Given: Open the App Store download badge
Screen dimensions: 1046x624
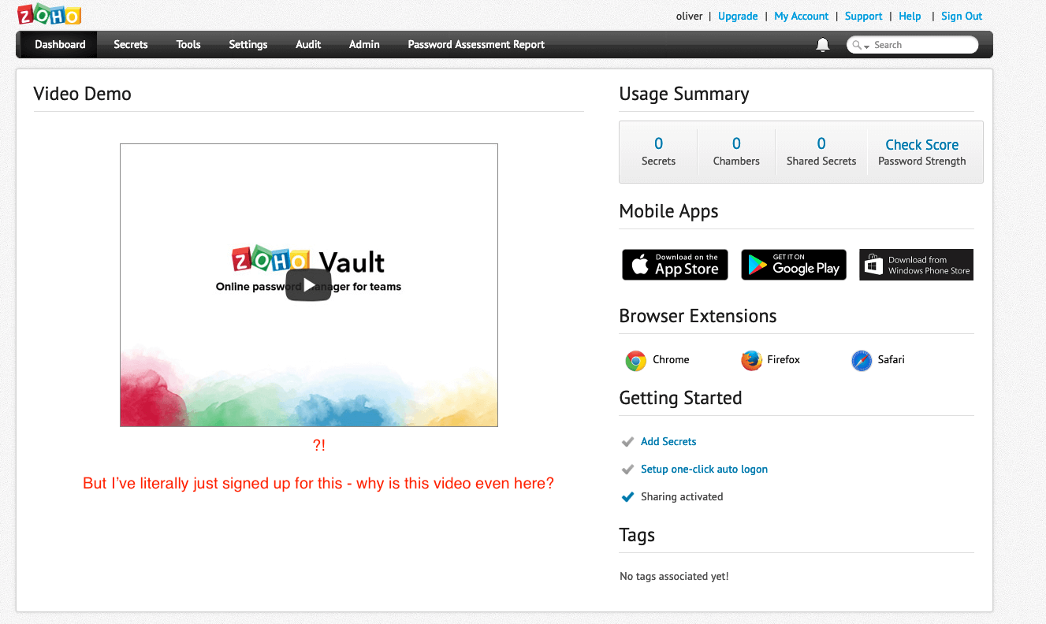Looking at the screenshot, I should tap(675, 265).
